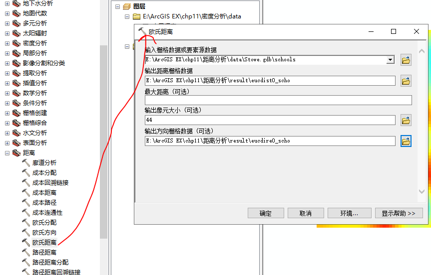Screen dimensions: 431x275
Task: Click hammer icon of 欧氏分配 tool
Action: 26,223
